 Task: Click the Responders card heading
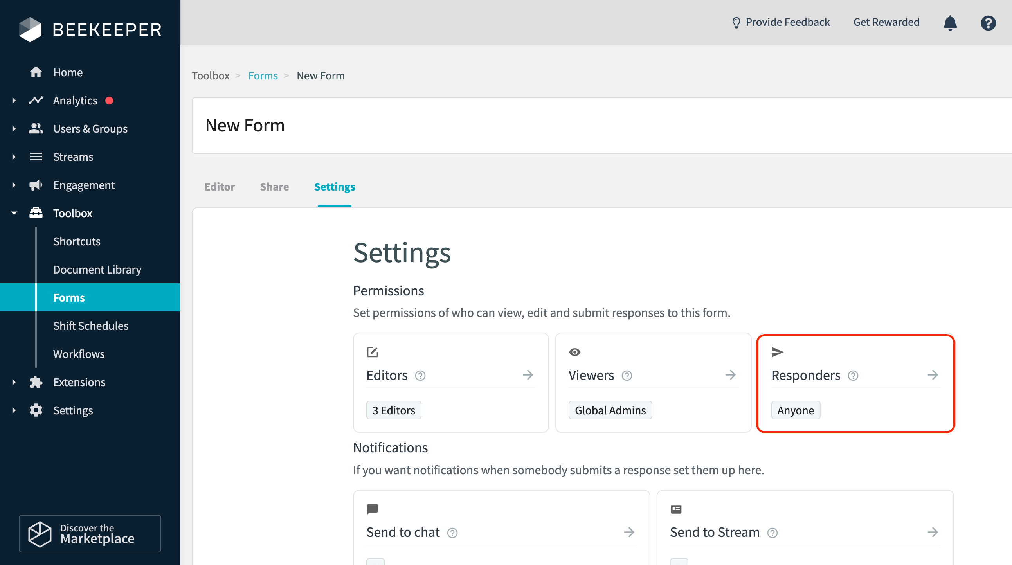point(806,375)
